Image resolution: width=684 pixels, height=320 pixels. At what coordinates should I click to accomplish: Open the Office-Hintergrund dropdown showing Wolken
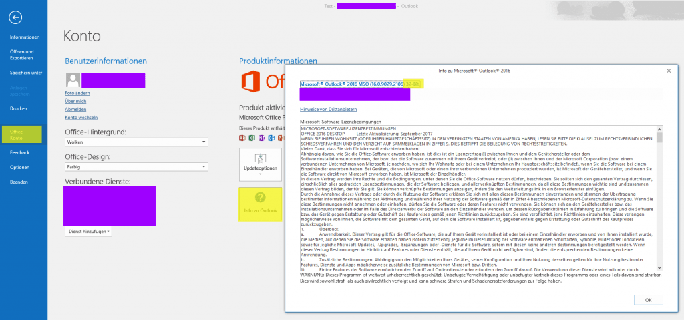tap(136, 142)
